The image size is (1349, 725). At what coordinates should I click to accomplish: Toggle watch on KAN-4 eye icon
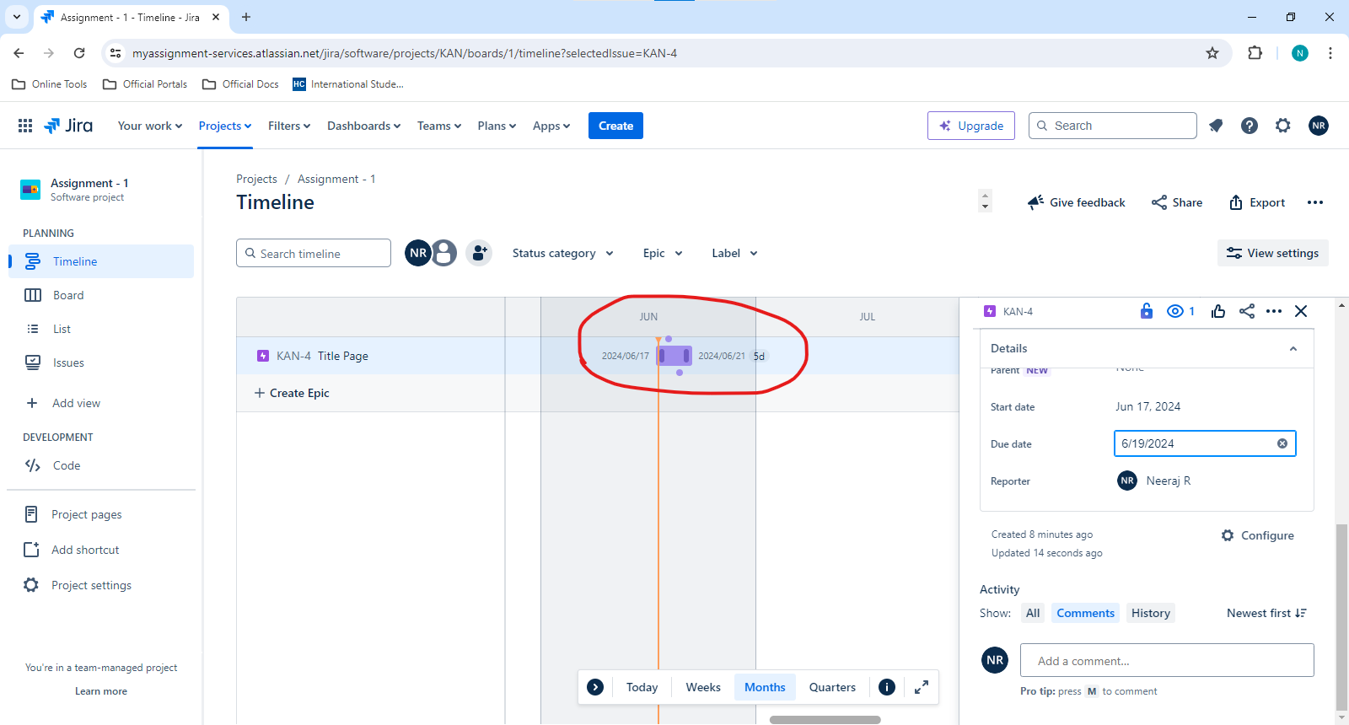click(1180, 311)
